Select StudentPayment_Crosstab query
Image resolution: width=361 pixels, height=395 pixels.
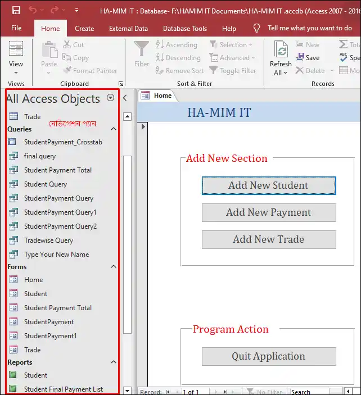[63, 142]
